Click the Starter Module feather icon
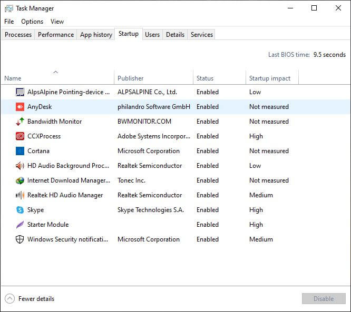Image resolution: width=351 pixels, height=312 pixels. click(20, 225)
